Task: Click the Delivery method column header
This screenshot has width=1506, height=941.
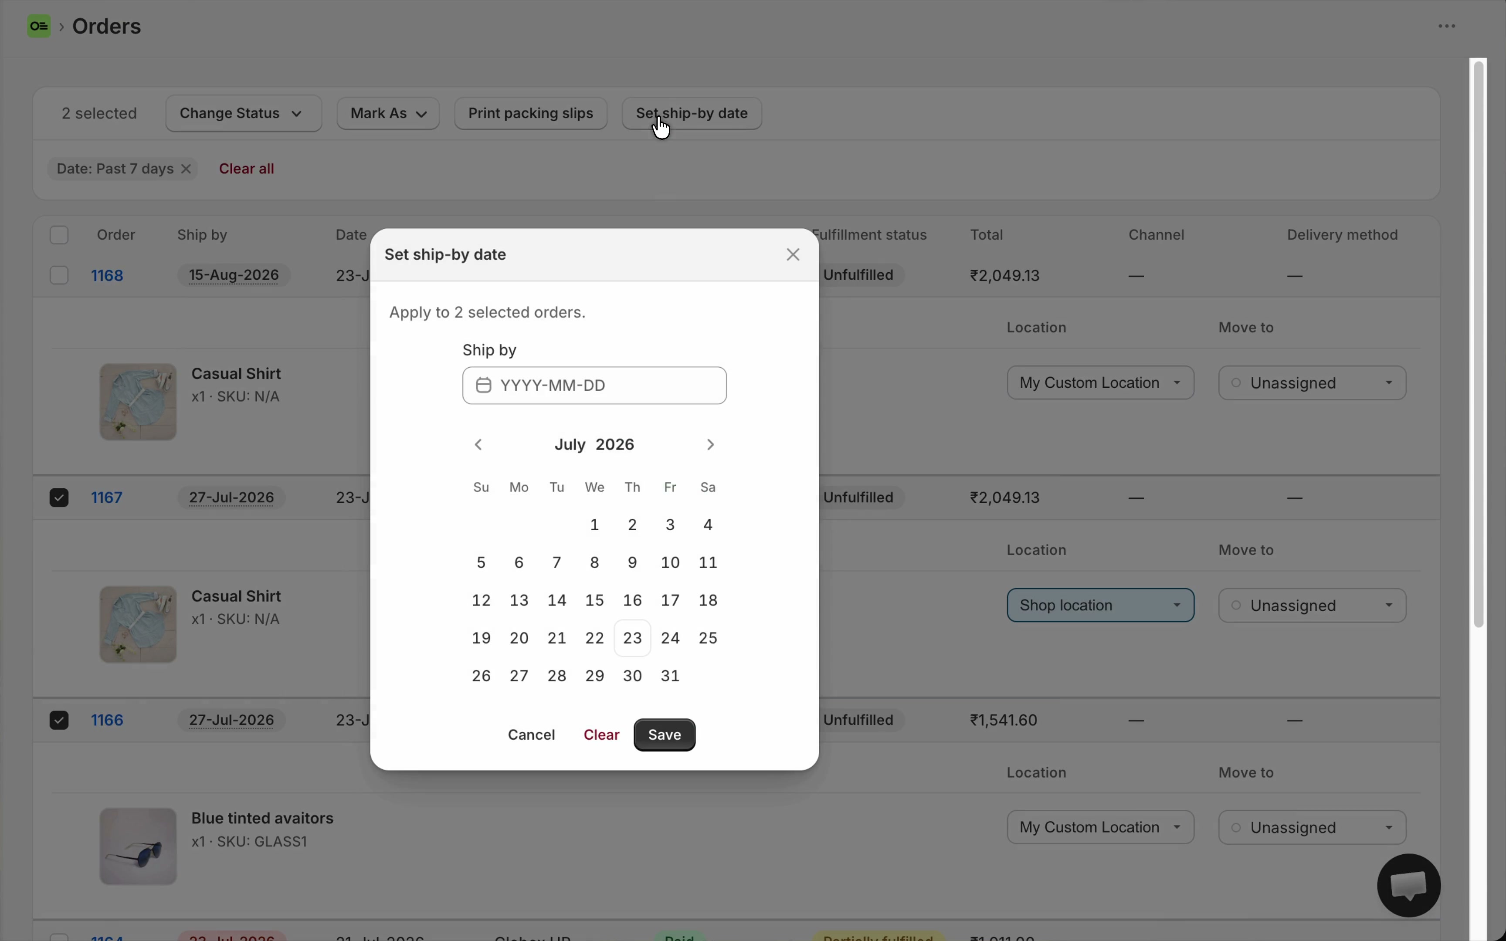Action: 1342,235
